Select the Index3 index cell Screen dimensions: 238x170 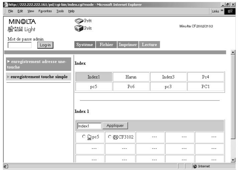click(168, 77)
